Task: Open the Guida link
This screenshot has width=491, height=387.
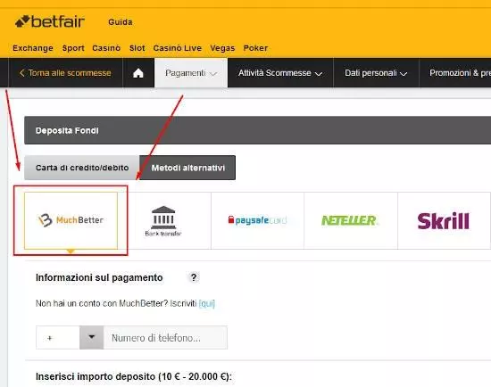Action: 121,22
